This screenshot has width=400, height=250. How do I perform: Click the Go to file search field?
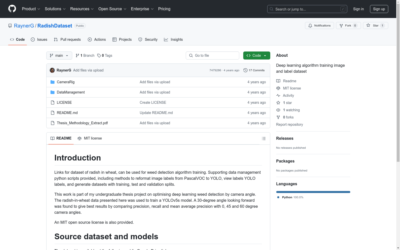212,55
